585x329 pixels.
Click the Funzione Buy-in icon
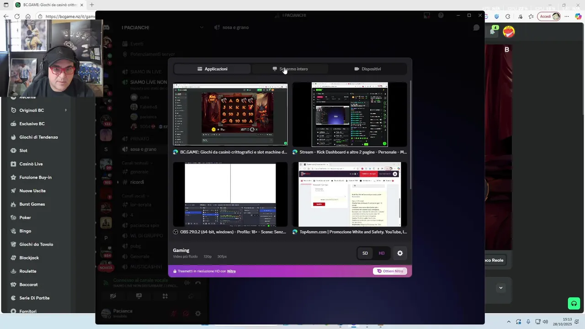13,177
